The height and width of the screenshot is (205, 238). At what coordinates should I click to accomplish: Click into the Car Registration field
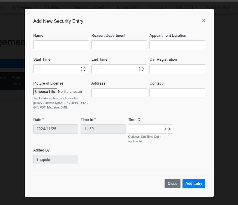pos(177,69)
